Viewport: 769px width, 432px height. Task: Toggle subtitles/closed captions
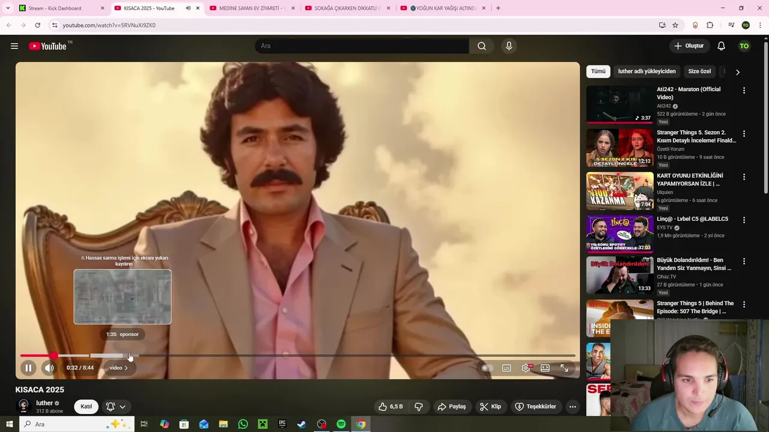(506, 368)
